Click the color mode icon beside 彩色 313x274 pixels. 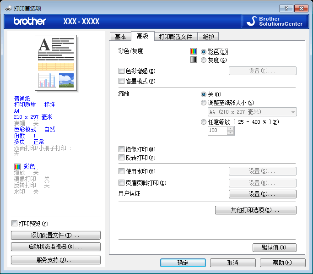(x=194, y=52)
